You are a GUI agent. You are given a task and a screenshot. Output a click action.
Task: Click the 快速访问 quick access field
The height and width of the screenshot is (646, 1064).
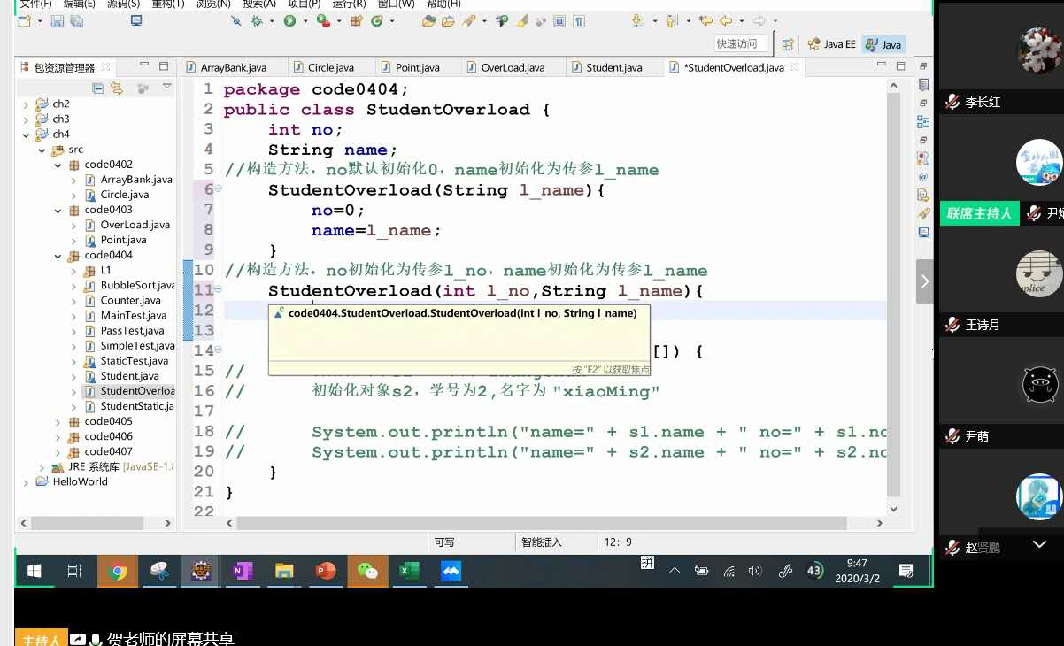click(x=740, y=44)
